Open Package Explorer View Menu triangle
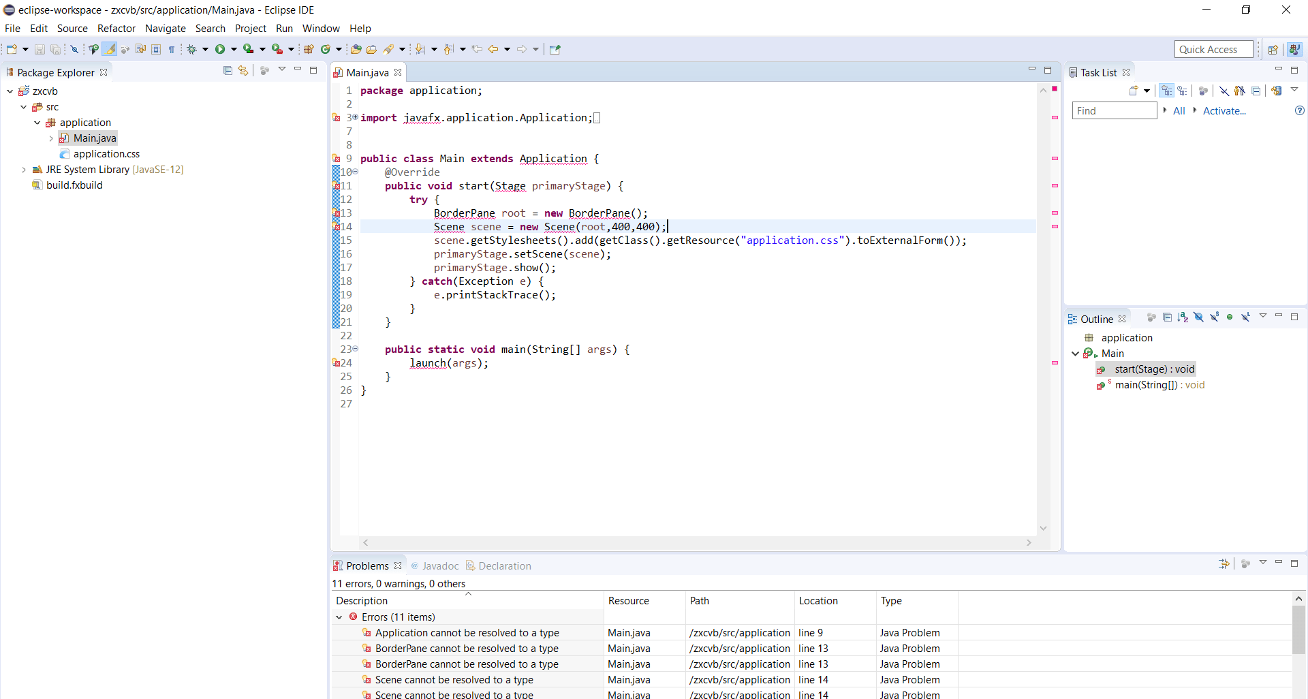This screenshot has width=1308, height=699. tap(281, 69)
